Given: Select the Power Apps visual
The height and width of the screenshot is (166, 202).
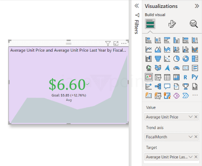Looking at the screenshot, I should 176,96.
